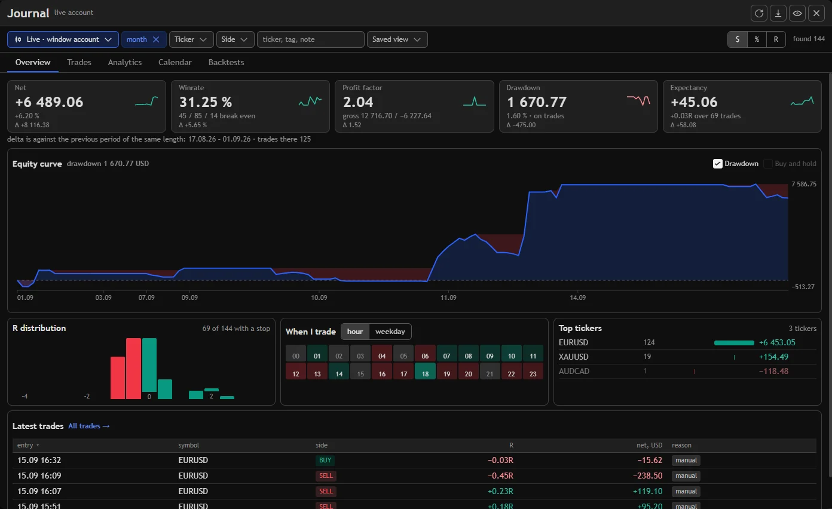This screenshot has height=509, width=832.
Task: Switch display units to R multiples
Action: [776, 39]
